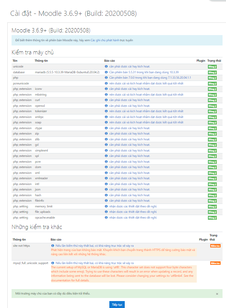Click the info icon in the unicode row
226x308 pixels.
(106, 66)
